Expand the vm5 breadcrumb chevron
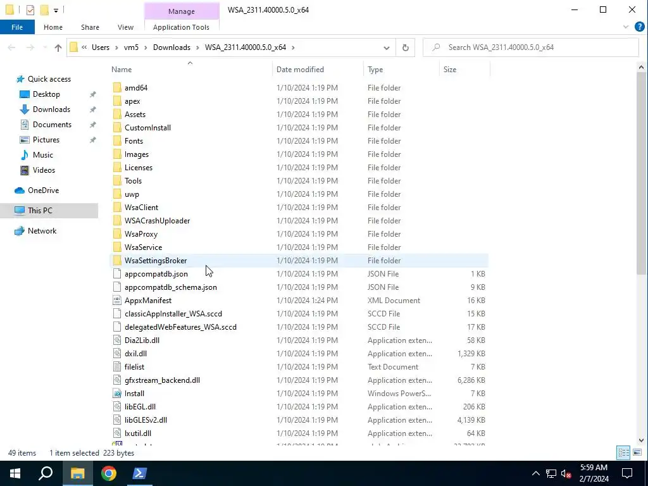Screen dimensions: 648x486 [x=146, y=47]
